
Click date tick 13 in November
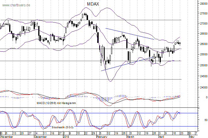[x=14, y=133]
